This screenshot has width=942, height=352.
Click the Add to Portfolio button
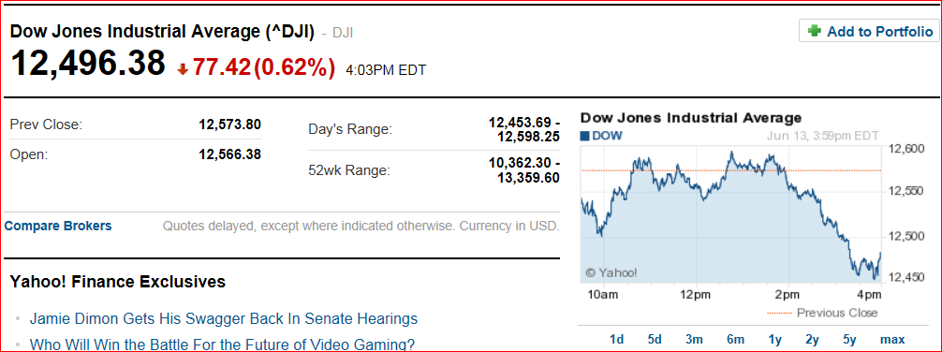(869, 31)
